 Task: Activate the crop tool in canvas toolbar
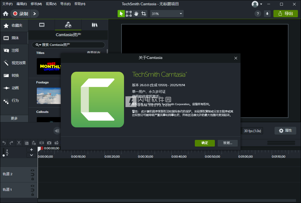pos(144,14)
